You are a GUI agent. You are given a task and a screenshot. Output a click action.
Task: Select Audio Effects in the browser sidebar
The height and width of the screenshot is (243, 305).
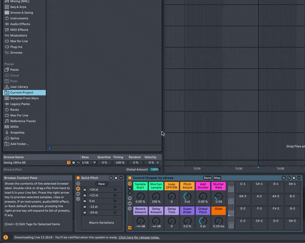pos(20,24)
